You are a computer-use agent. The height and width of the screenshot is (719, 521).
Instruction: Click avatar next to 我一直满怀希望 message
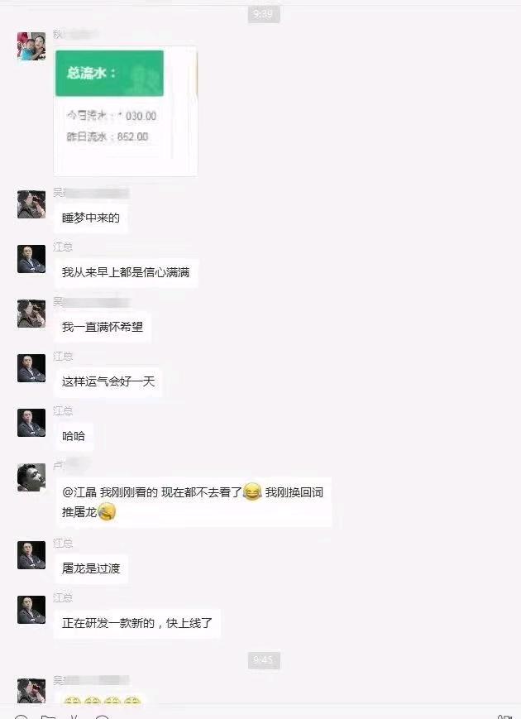[31, 314]
